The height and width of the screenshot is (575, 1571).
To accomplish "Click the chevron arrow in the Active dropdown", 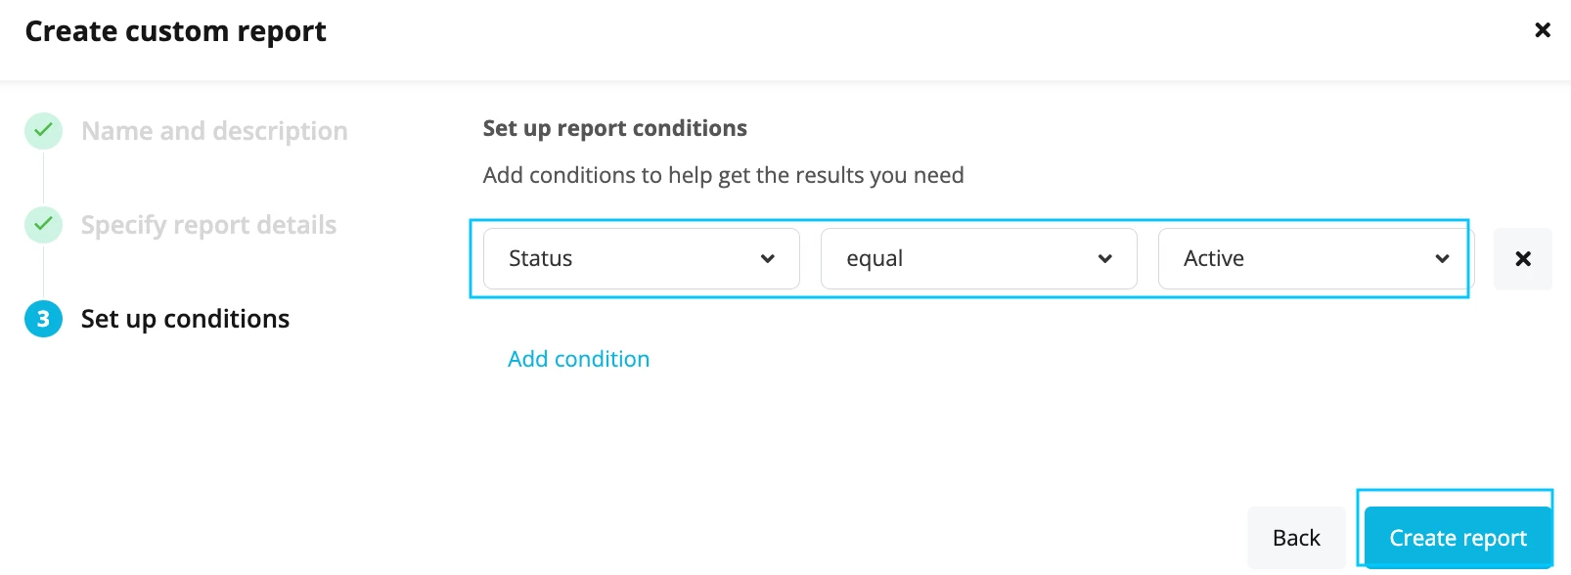I will pyautogui.click(x=1442, y=259).
